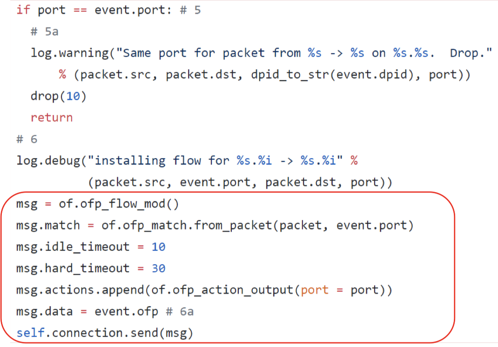Click the value 30 for hard_timeout

pos(158,268)
